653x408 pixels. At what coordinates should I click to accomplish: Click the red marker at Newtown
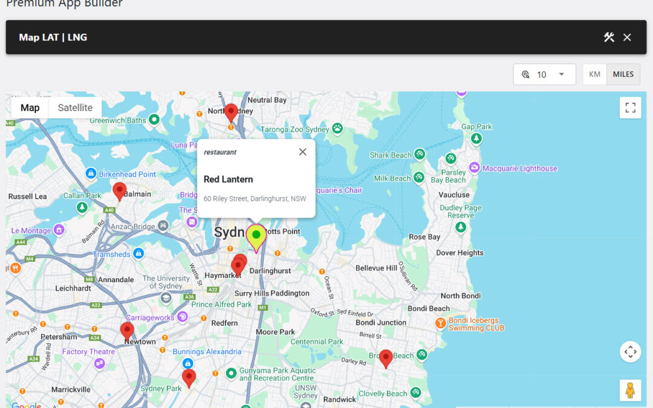(127, 331)
